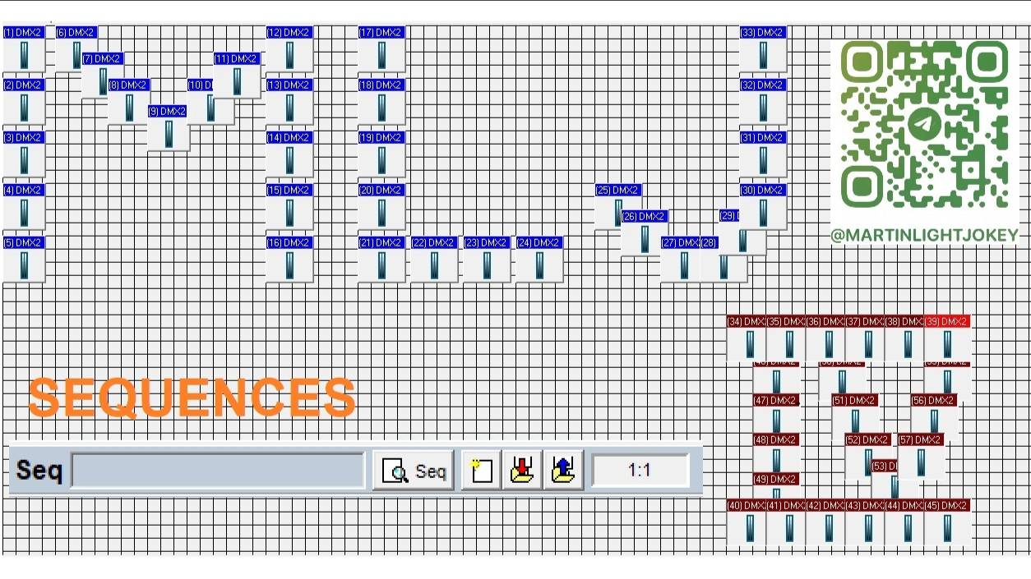This screenshot has width=1031, height=579.
Task: Click the Seq name input field
Action: pyautogui.click(x=218, y=471)
